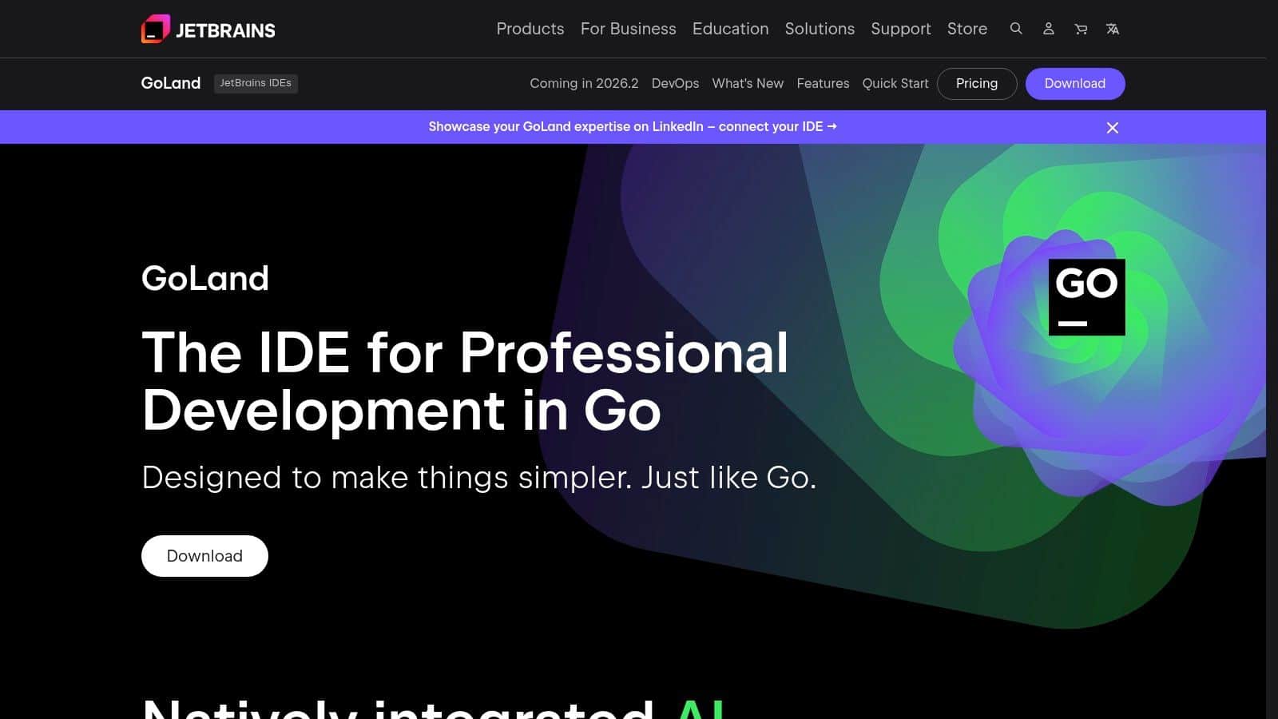Dismiss the LinkedIn banner with the X

click(x=1112, y=128)
